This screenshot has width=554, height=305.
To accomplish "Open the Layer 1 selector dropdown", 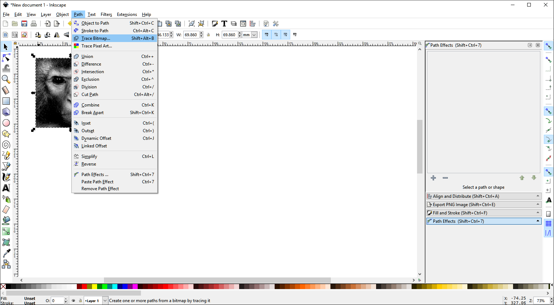I will pyautogui.click(x=105, y=301).
